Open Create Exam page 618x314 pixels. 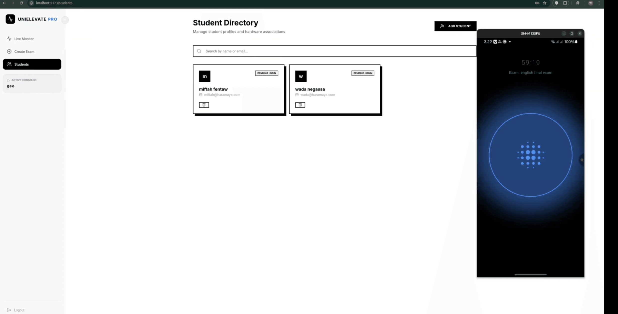click(x=24, y=51)
